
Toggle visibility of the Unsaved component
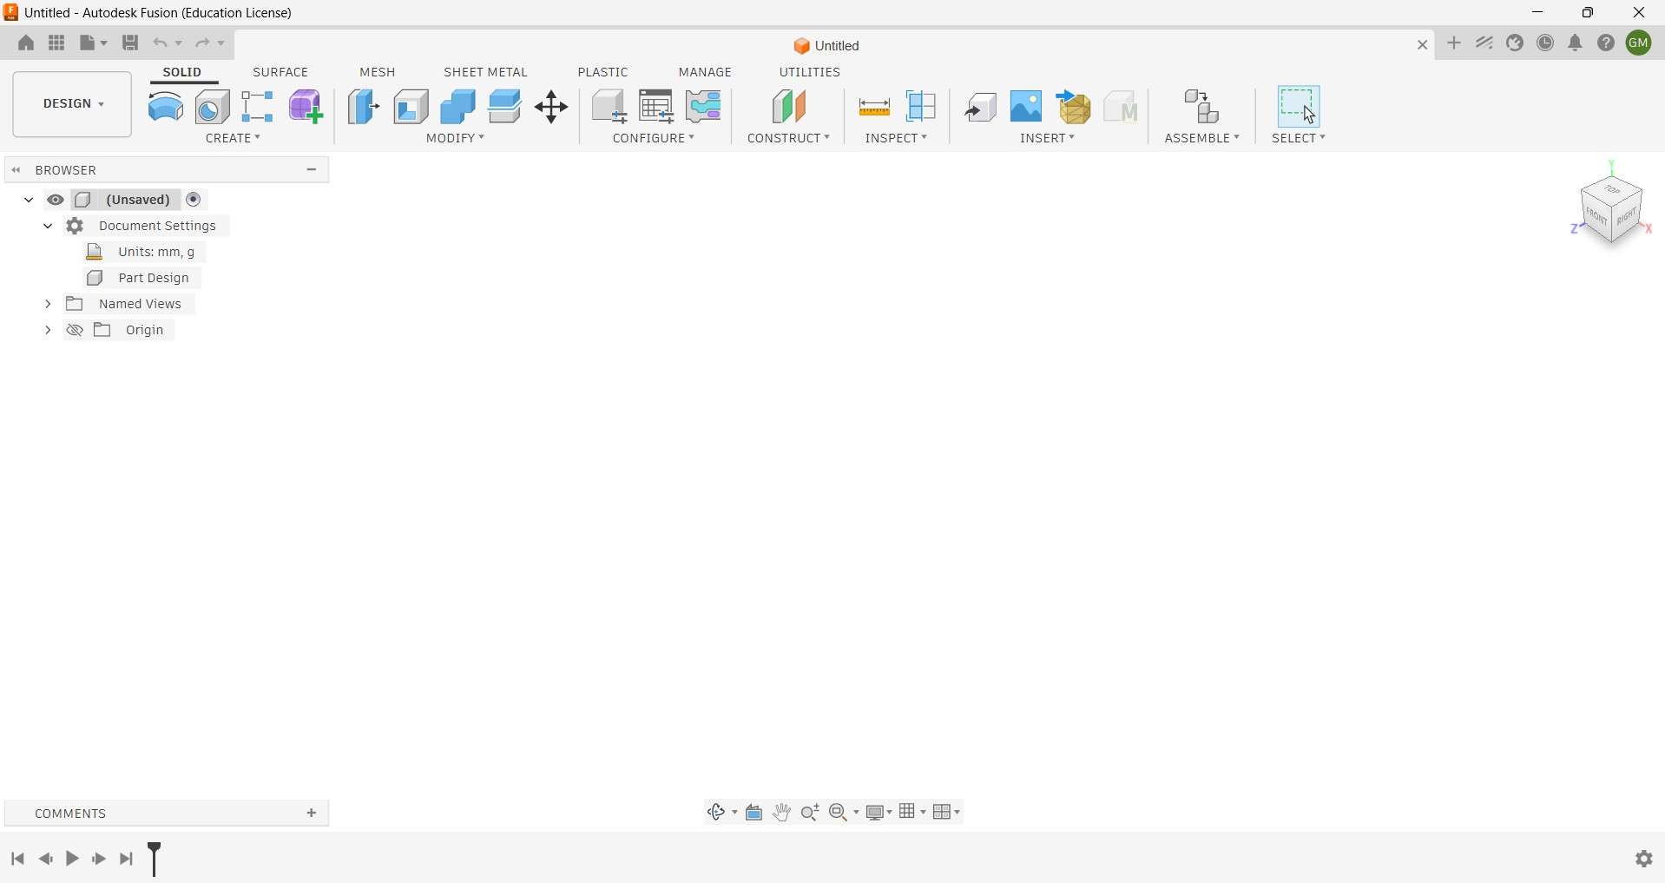56,201
